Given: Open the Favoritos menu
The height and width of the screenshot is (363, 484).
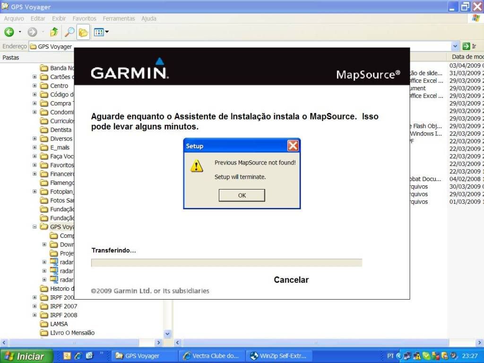Looking at the screenshot, I should pos(84,18).
